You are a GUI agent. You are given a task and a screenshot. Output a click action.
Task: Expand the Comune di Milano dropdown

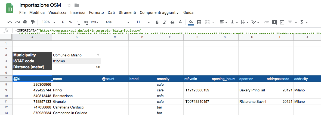coord(98,55)
